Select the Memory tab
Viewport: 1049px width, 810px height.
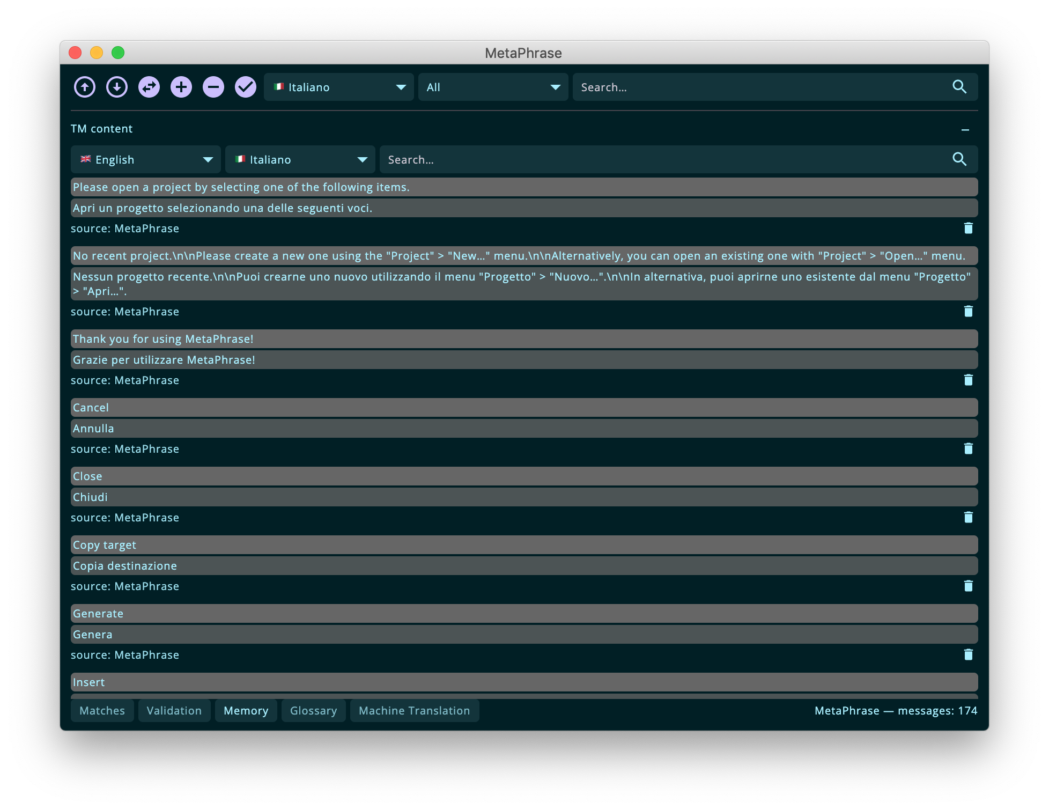coord(246,711)
